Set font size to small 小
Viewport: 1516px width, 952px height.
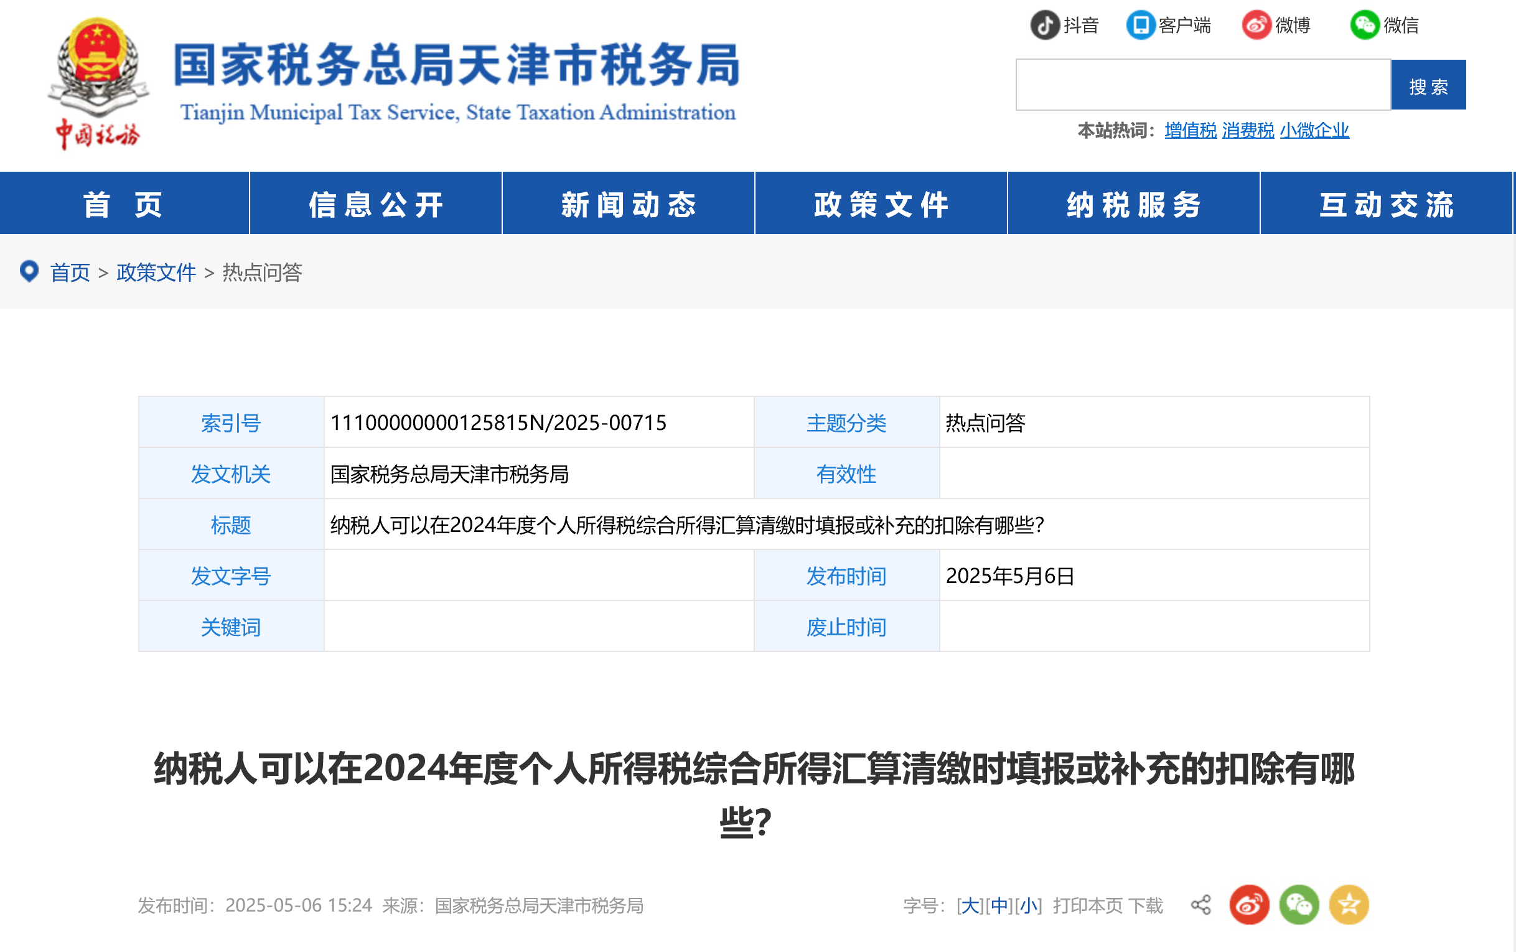pos(1029,906)
